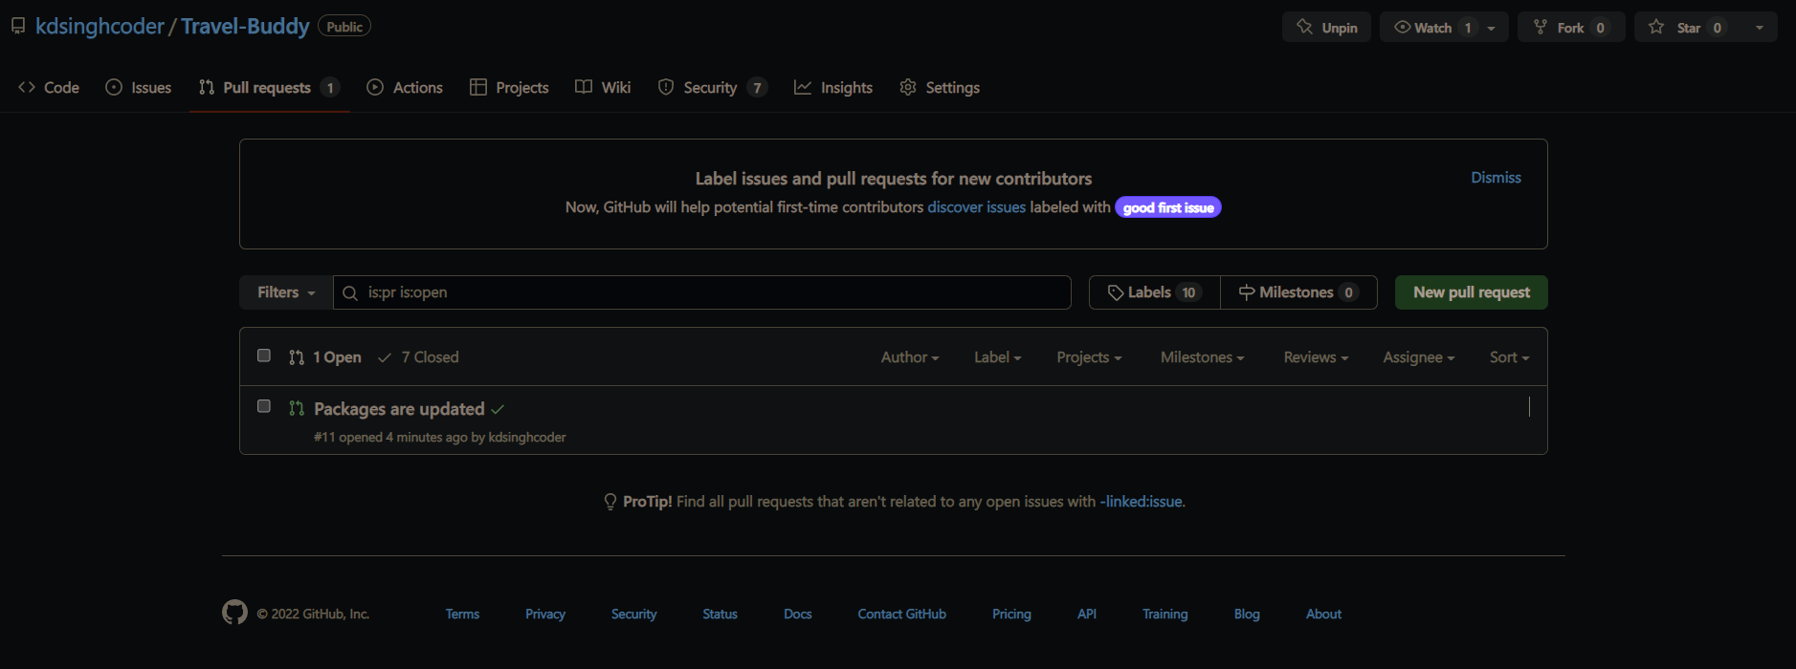
Task: Open the Milestones page
Action: coord(1298,292)
